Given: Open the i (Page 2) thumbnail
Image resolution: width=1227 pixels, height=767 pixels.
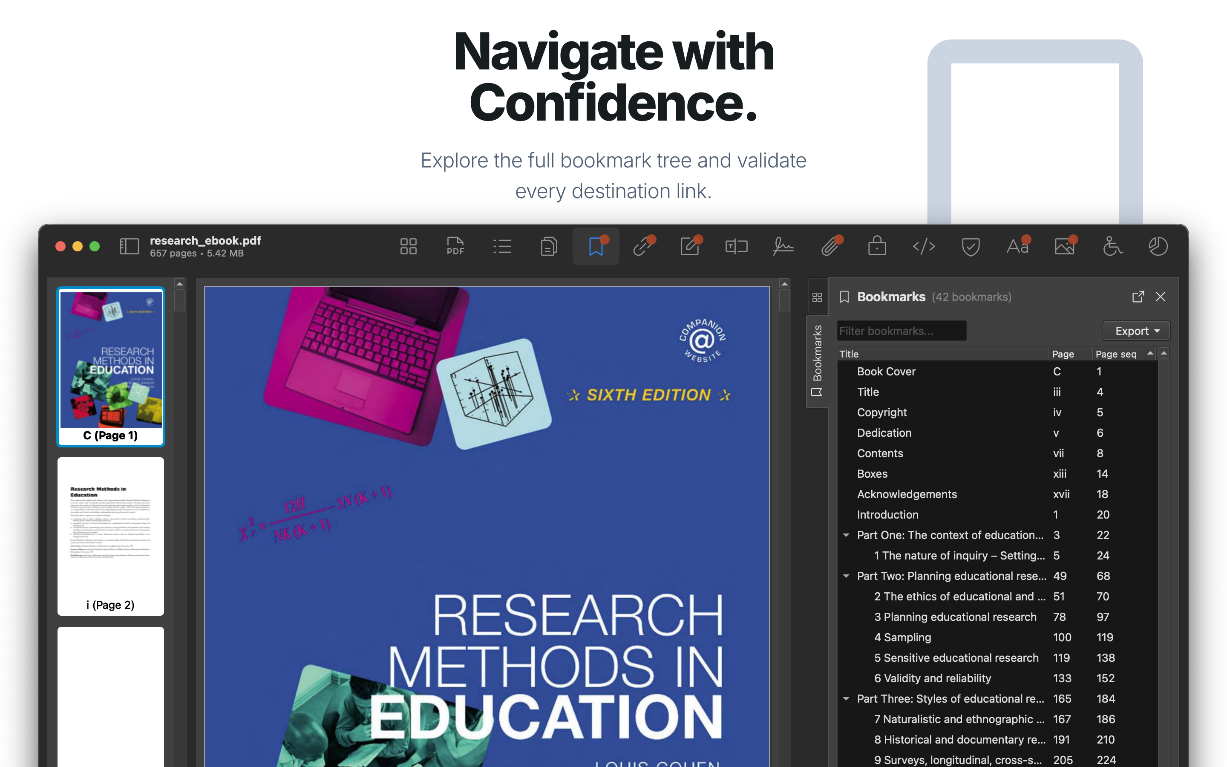Looking at the screenshot, I should [x=110, y=536].
